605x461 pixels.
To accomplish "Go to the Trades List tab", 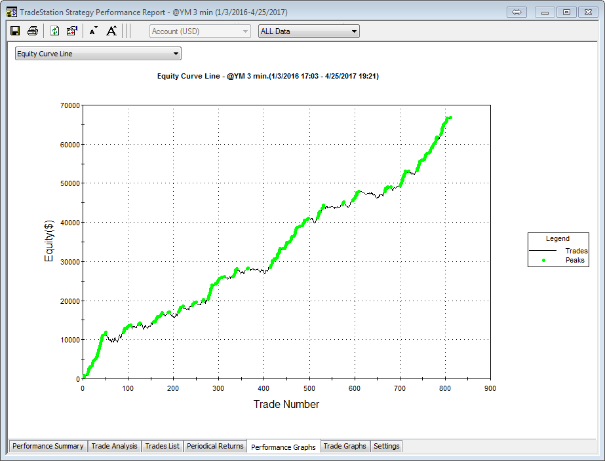I will (162, 446).
